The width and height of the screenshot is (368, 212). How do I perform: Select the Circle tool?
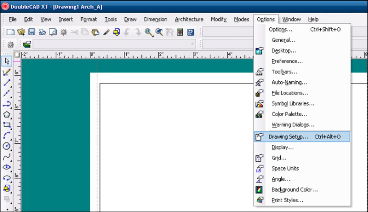pyautogui.click(x=7, y=146)
